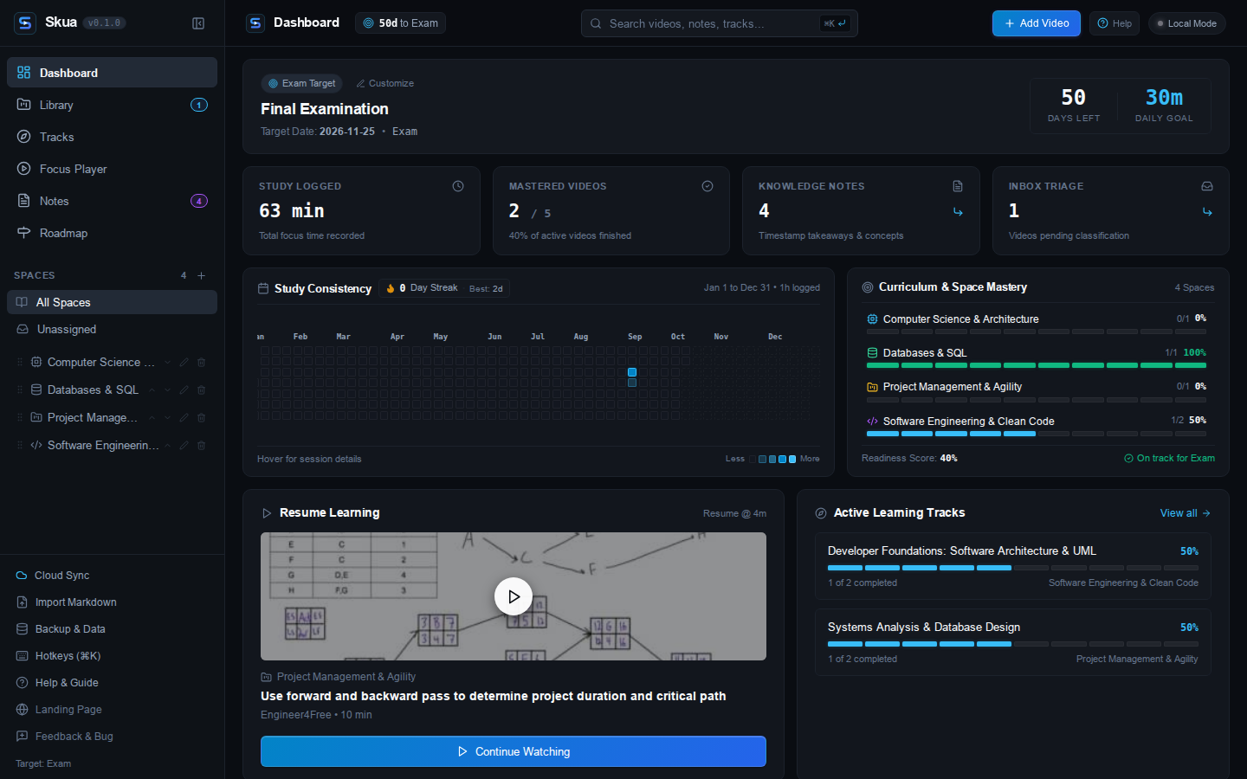Screen dimensions: 1247x779
Task: Select All Spaces
Action: tap(112, 302)
